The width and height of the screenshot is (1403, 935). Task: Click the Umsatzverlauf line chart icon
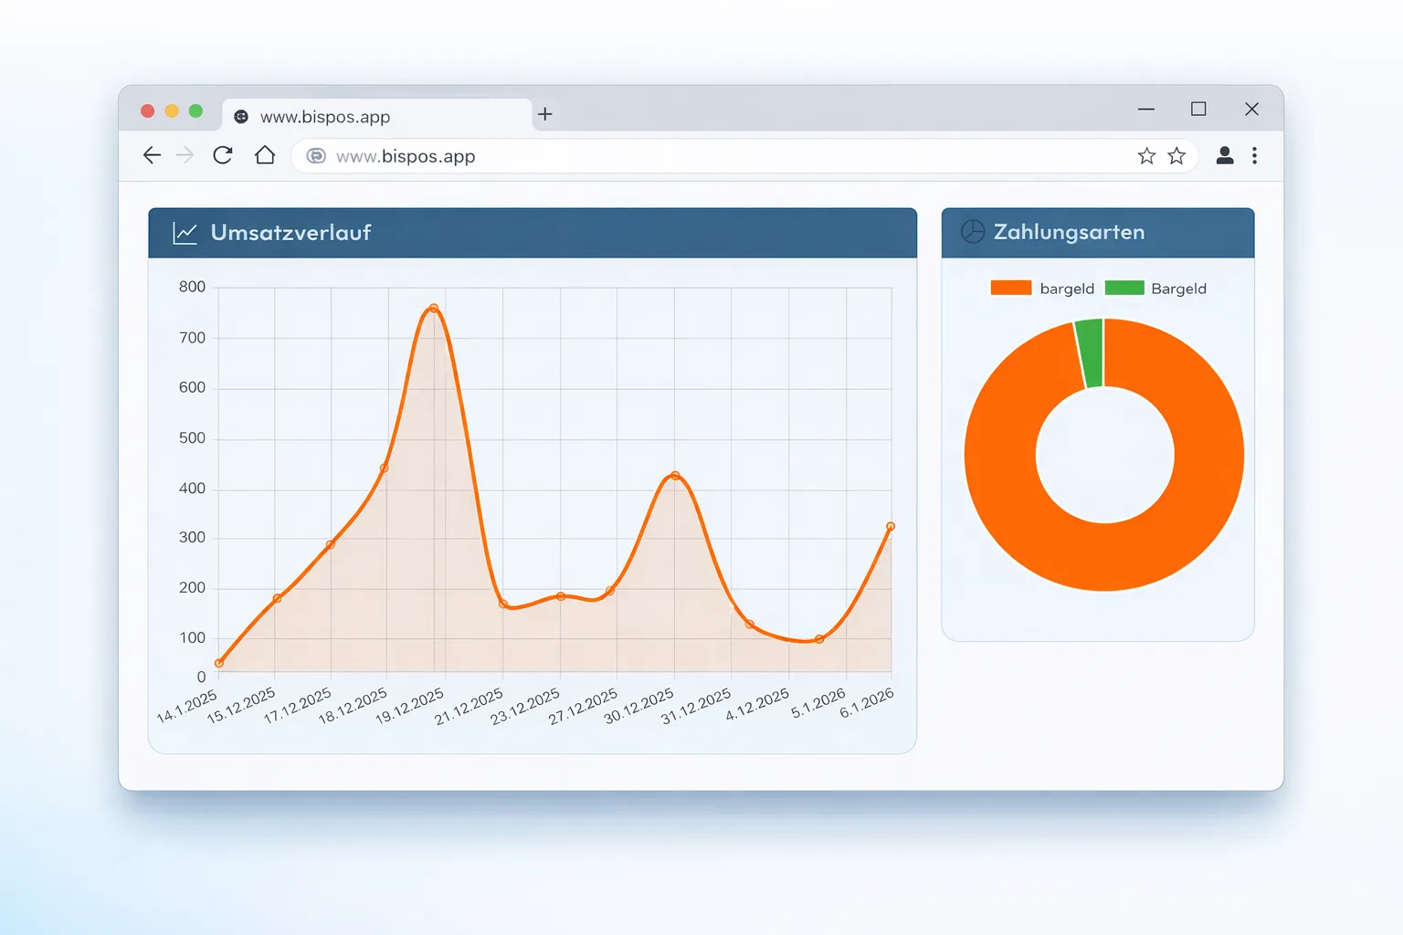click(185, 233)
